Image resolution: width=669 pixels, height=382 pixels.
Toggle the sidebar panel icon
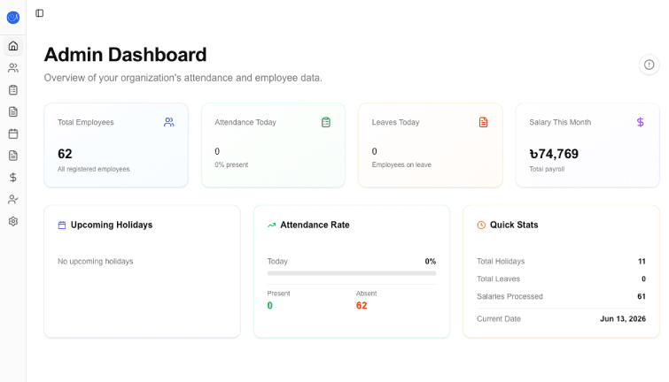(x=40, y=13)
